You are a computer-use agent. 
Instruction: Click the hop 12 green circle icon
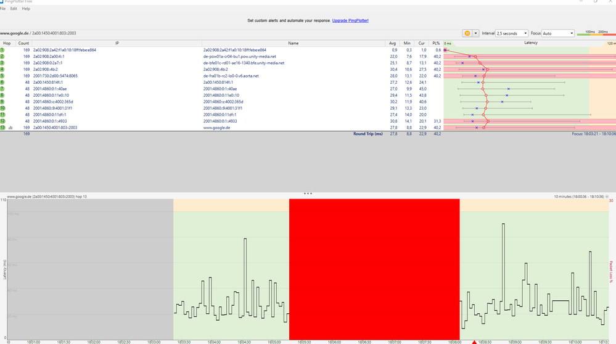[2, 121]
